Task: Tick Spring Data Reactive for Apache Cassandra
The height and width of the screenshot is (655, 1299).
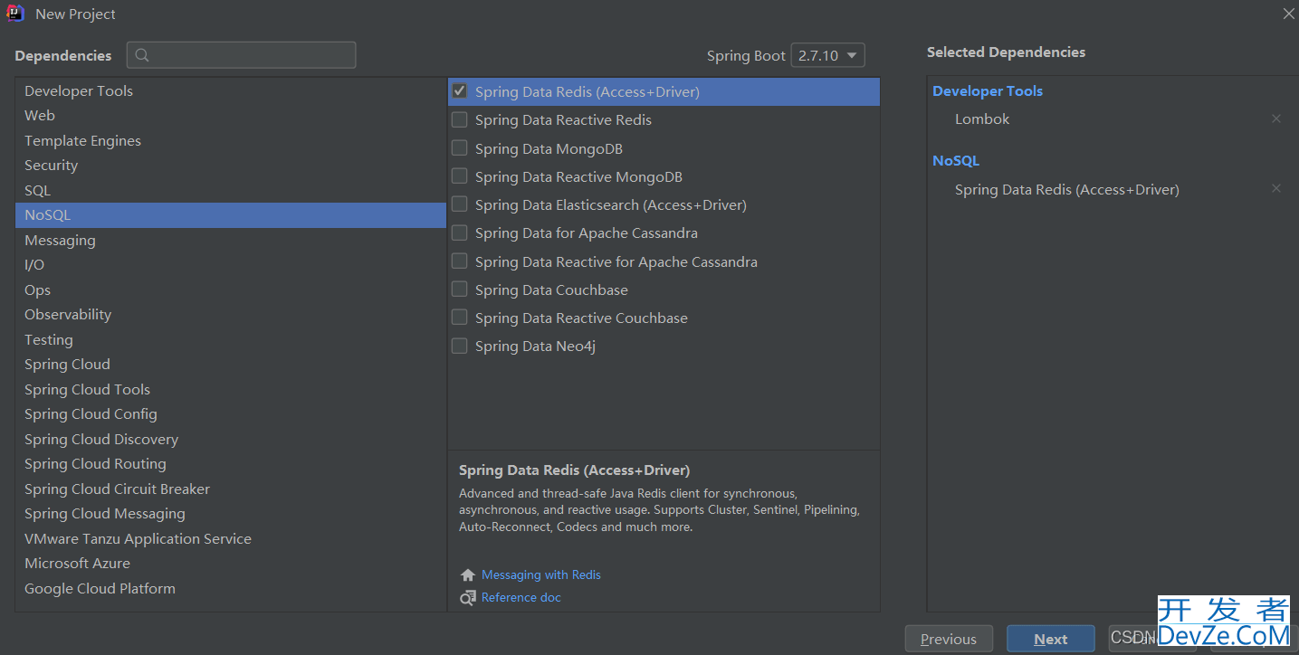Action: click(460, 261)
